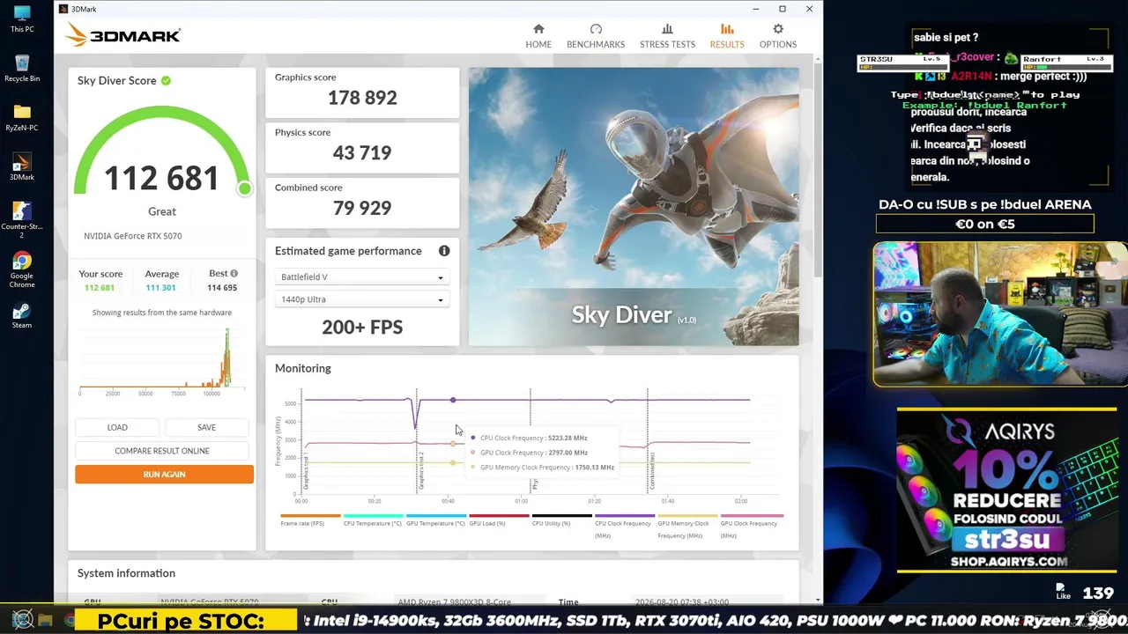Open the Estimated game performance info icon

[x=444, y=251]
